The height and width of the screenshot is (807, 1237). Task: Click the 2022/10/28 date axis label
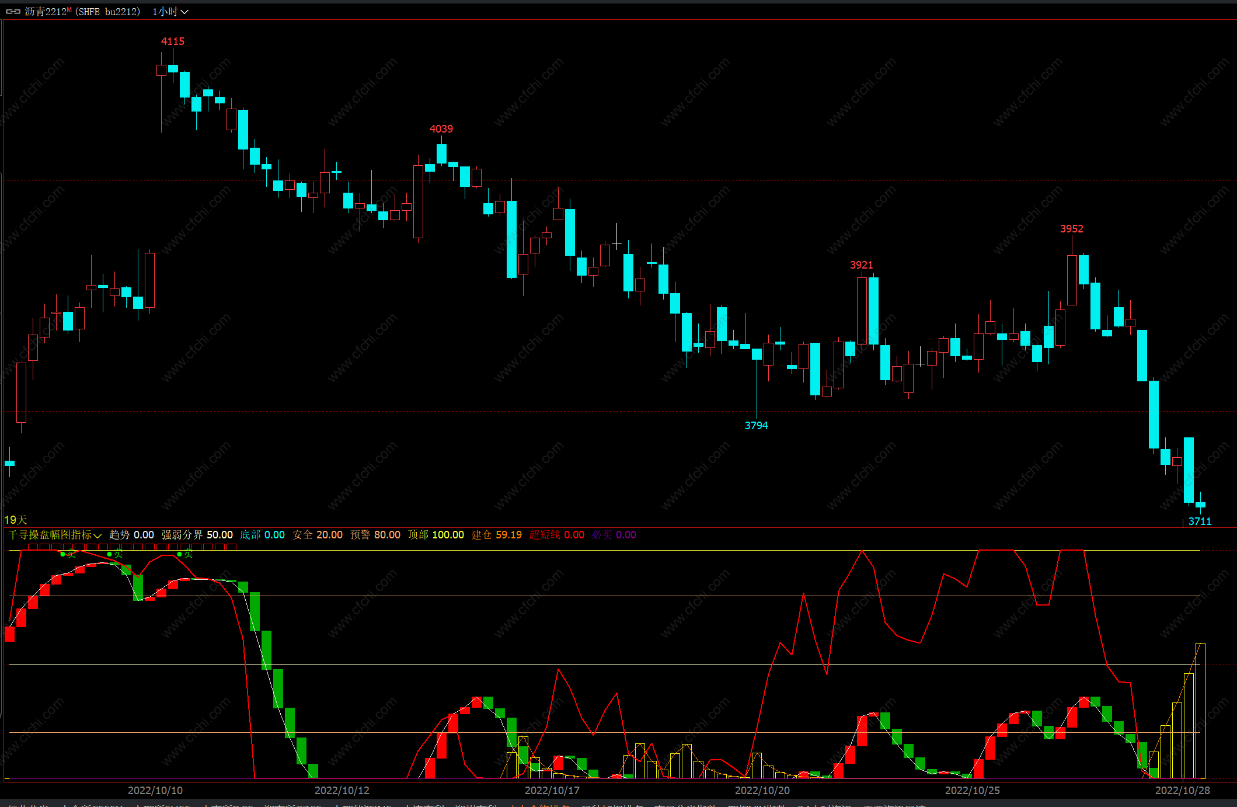point(1182,790)
